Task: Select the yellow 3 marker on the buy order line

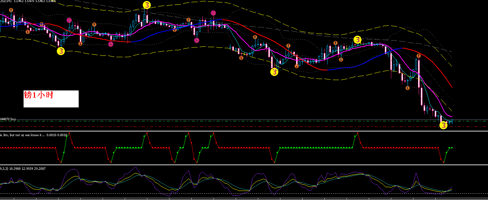Action: coord(443,125)
